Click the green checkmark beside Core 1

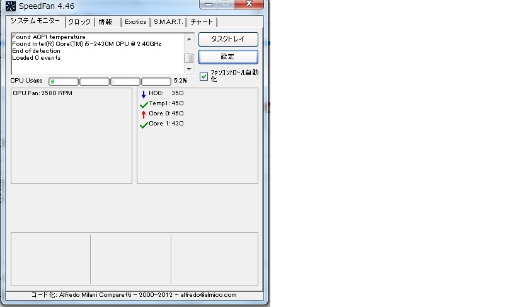[144, 125]
